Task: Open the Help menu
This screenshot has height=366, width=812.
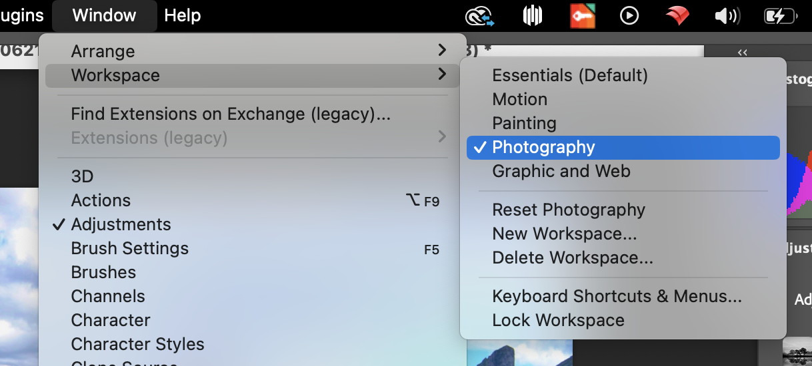Action: click(183, 15)
